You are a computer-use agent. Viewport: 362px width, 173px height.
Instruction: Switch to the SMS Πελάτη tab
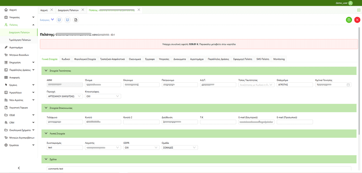[x=263, y=59]
